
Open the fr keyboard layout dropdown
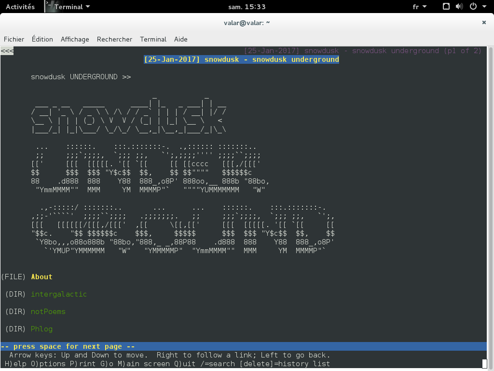coord(419,7)
